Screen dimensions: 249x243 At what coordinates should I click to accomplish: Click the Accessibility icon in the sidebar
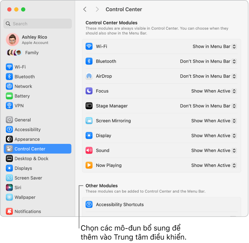click(9, 129)
